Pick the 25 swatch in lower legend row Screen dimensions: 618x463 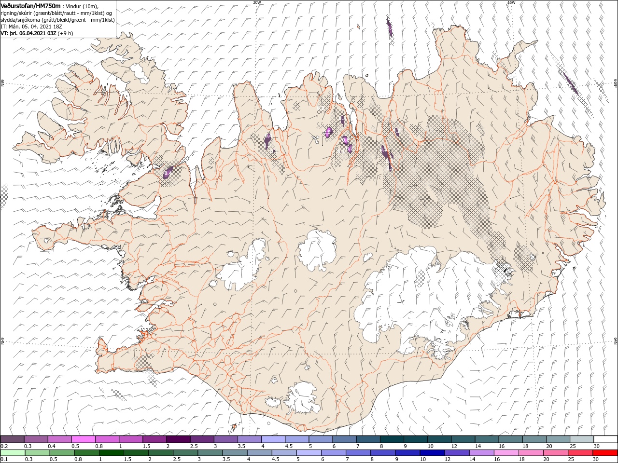click(x=580, y=453)
